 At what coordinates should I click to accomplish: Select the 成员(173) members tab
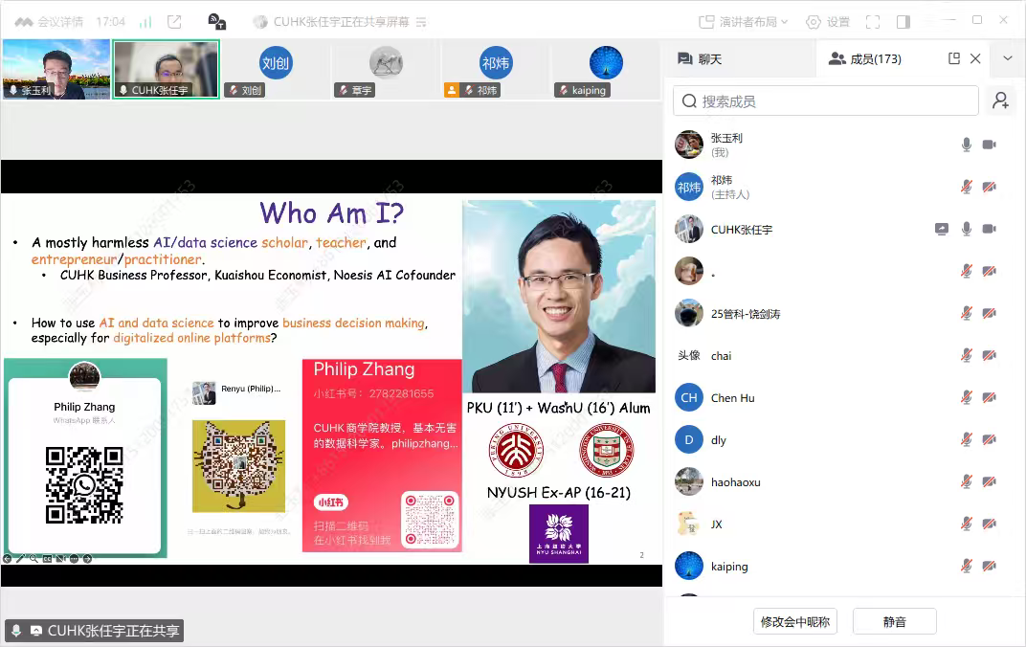coord(865,58)
